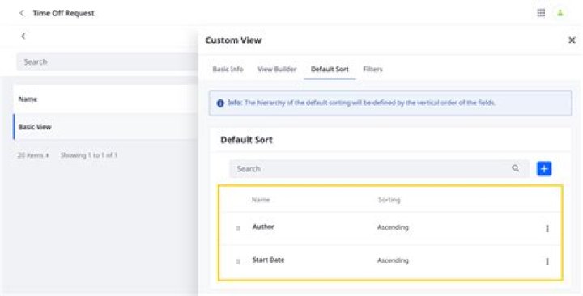Screen dimensions: 583x296
Task: Open the 20 items per page dropdown
Action: (33, 155)
